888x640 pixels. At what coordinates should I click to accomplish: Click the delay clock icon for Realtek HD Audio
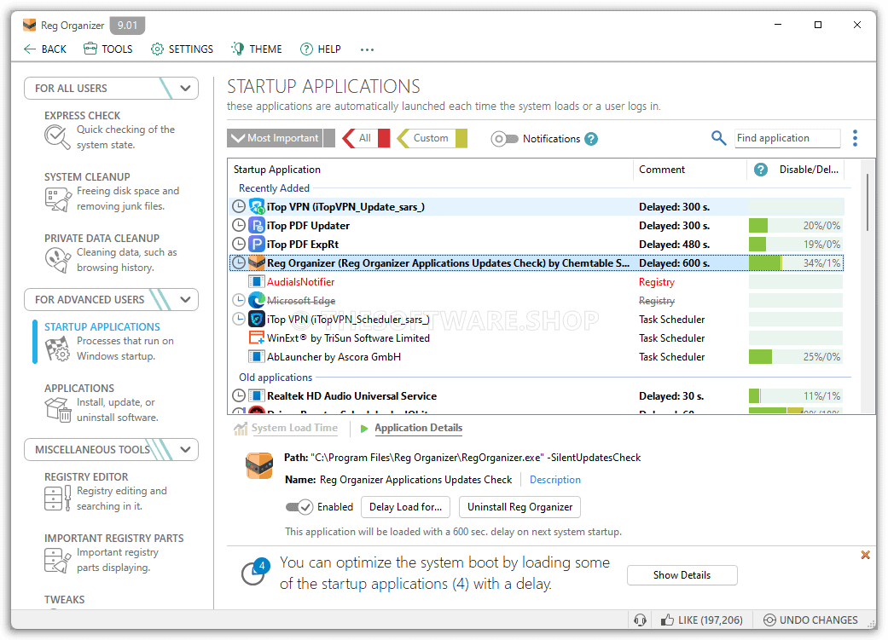[239, 395]
